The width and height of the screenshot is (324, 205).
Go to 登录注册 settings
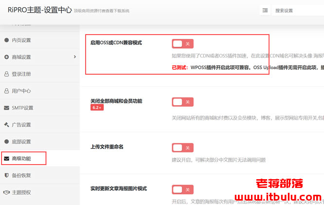pos(40,74)
